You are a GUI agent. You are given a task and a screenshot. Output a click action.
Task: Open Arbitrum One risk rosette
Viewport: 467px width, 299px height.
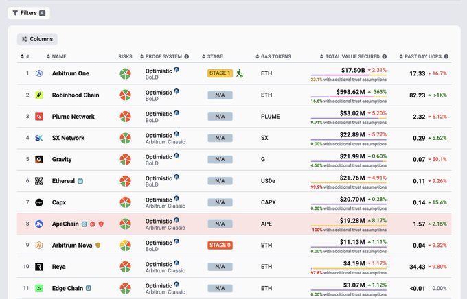(x=126, y=73)
